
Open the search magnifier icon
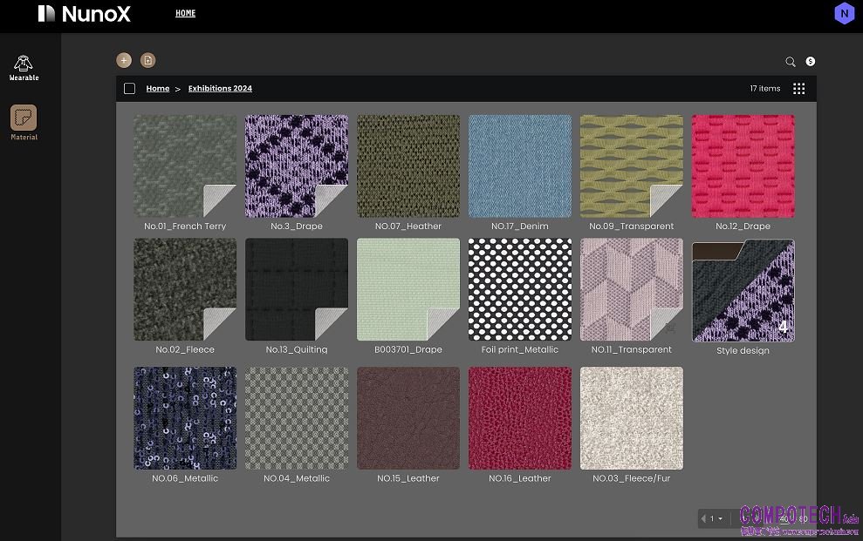coord(791,62)
